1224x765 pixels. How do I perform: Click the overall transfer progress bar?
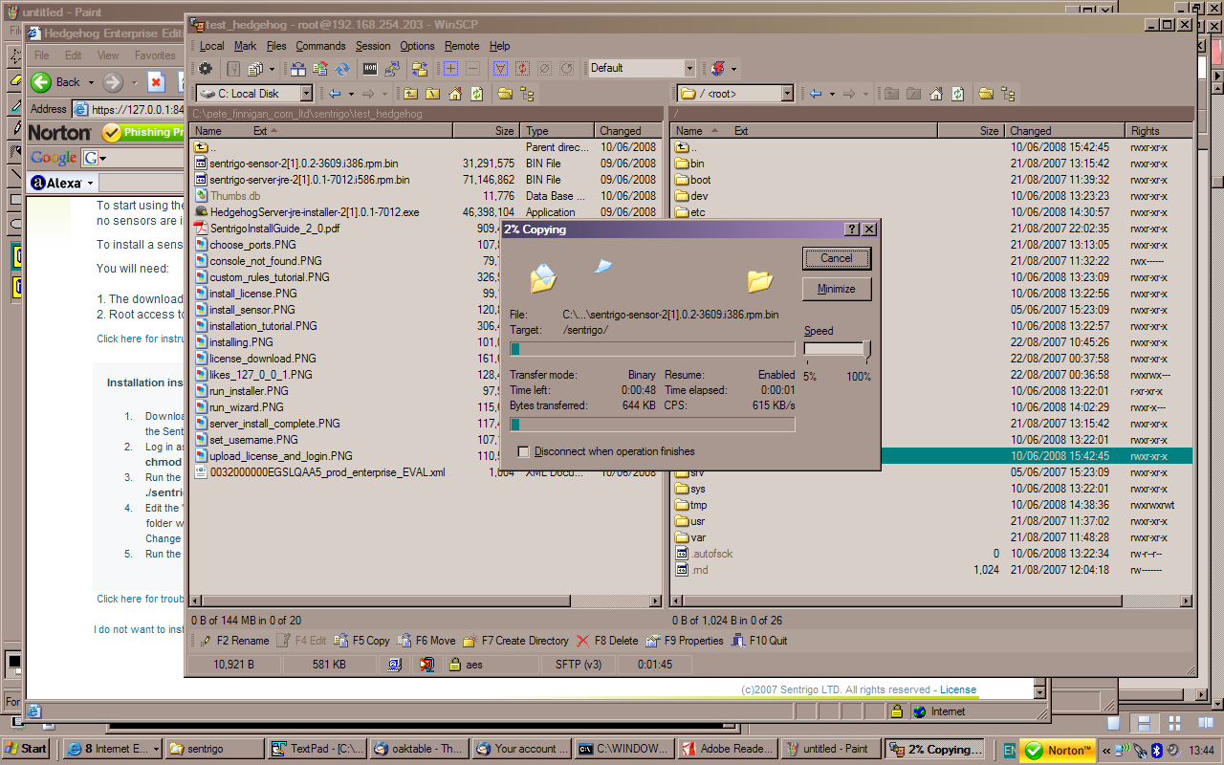652,425
